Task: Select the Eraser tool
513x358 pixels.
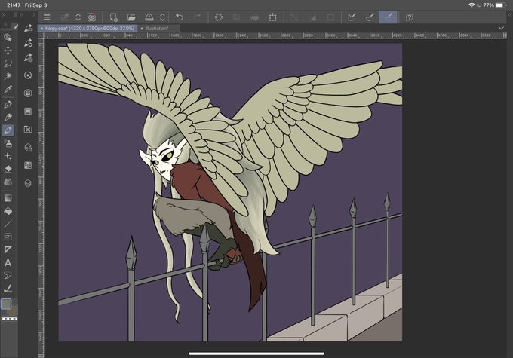Action: point(8,169)
